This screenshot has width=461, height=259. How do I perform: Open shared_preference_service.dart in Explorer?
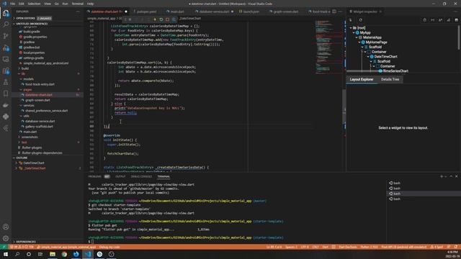coord(46,111)
